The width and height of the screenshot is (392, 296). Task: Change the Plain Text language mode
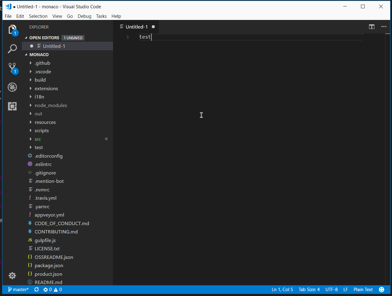point(363,289)
